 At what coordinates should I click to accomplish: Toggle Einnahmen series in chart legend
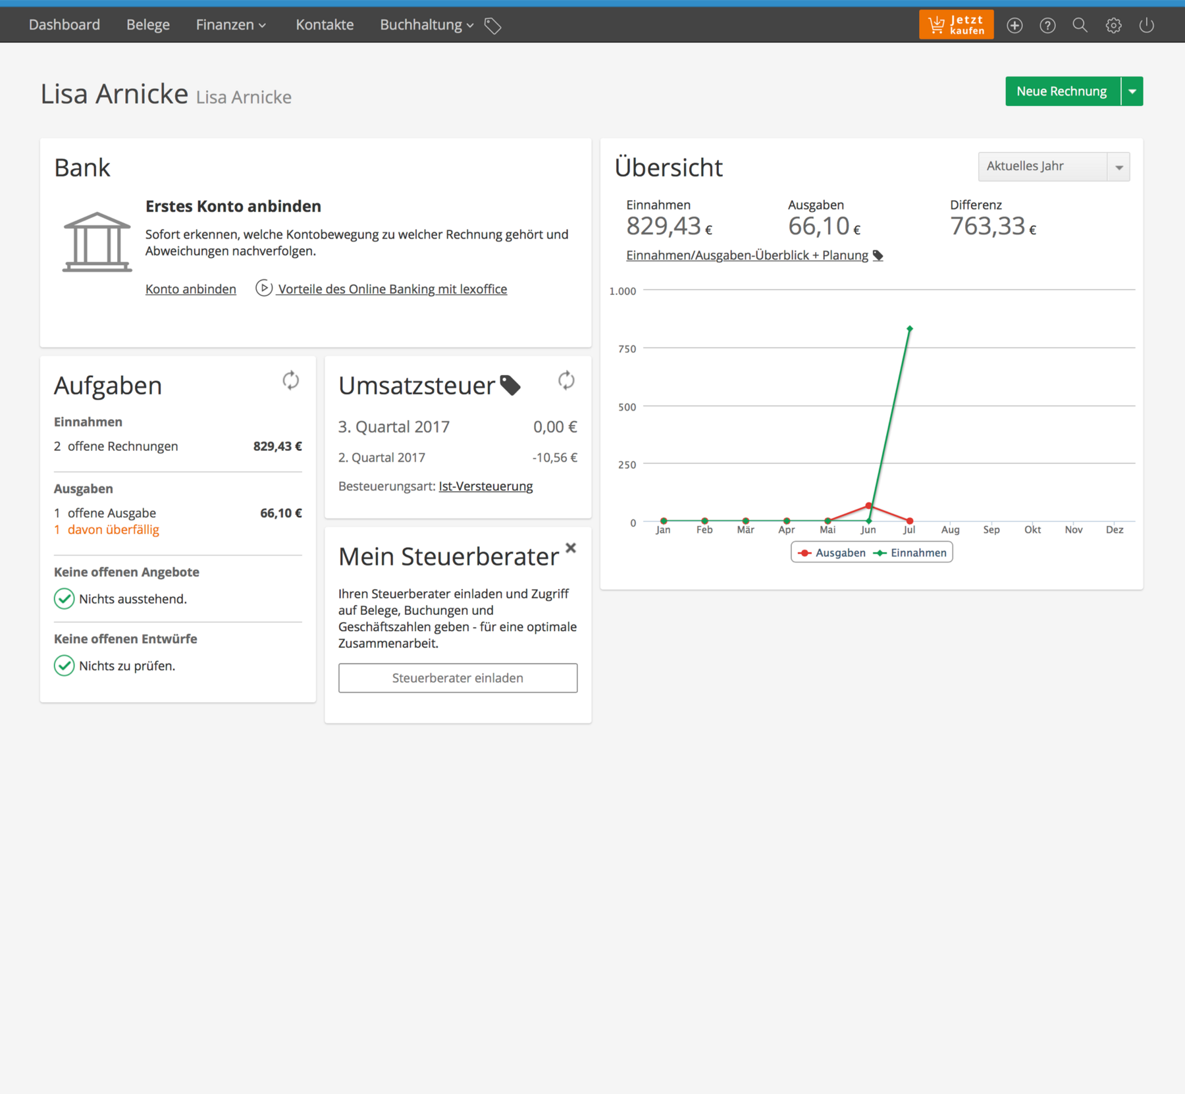point(910,553)
